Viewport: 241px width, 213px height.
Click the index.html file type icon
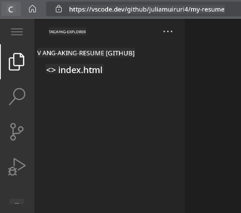coord(51,70)
